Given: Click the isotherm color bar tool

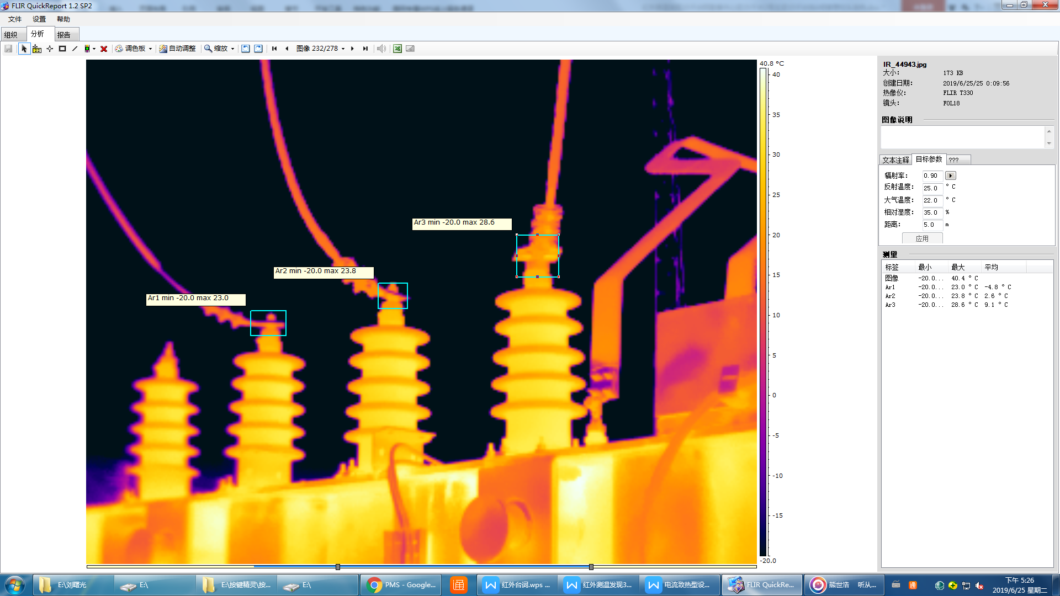Looking at the screenshot, I should point(87,49).
